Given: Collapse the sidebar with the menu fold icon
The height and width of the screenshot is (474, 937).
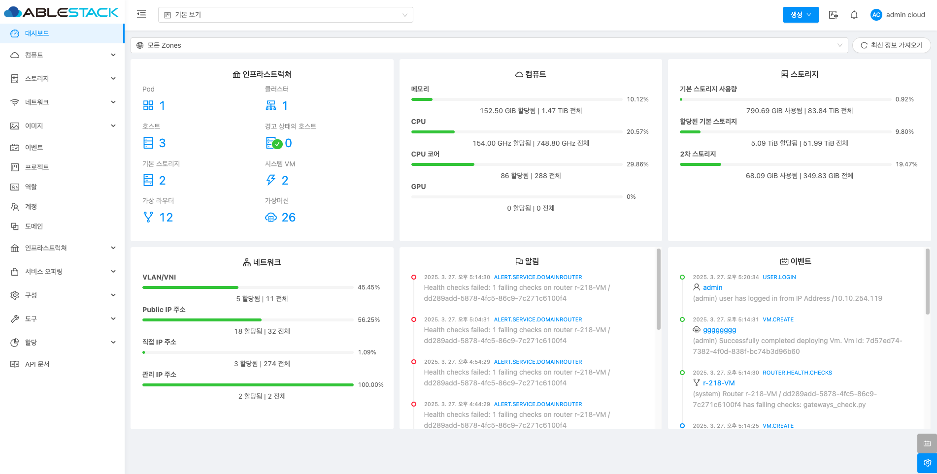Looking at the screenshot, I should (x=141, y=14).
